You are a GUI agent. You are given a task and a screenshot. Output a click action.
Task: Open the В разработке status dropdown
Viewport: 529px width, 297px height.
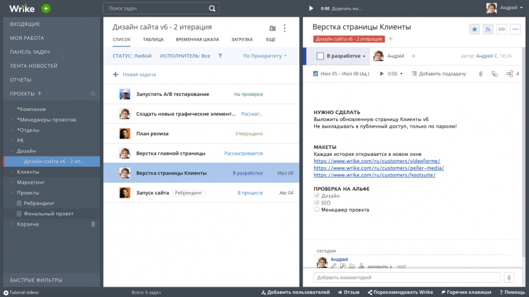coord(346,56)
